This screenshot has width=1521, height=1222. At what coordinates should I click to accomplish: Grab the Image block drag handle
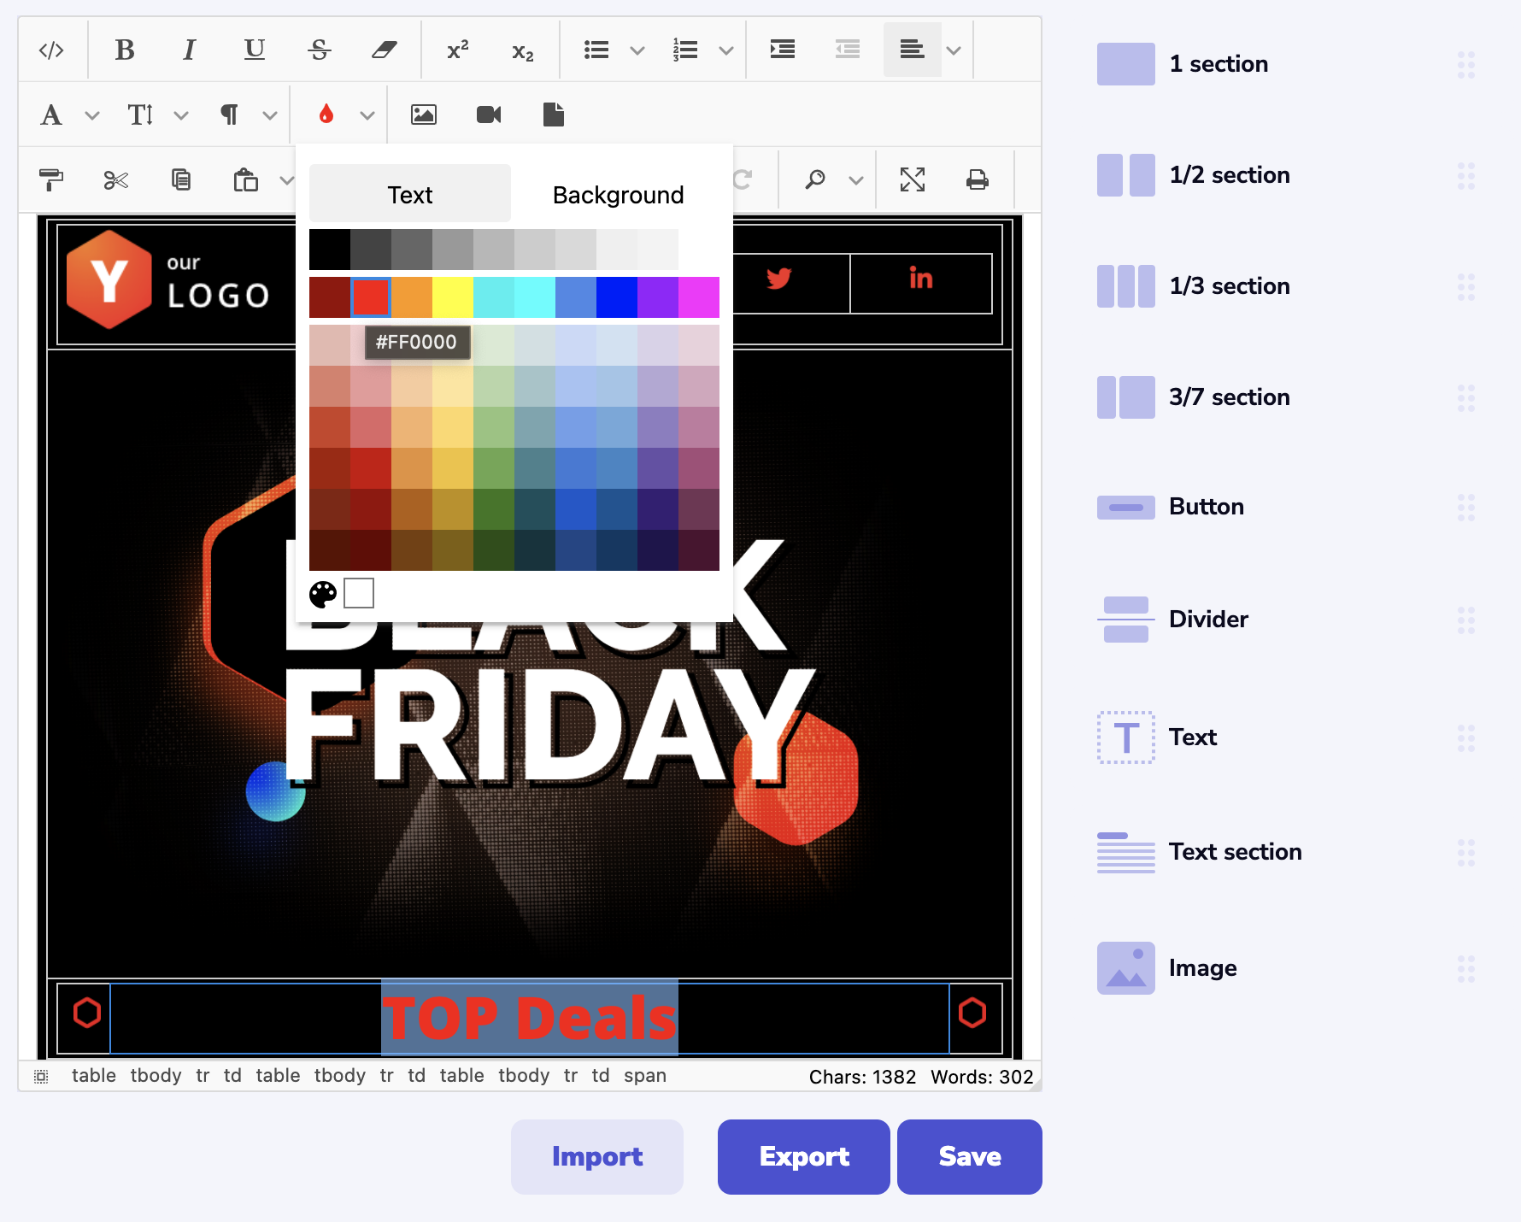pos(1466,968)
